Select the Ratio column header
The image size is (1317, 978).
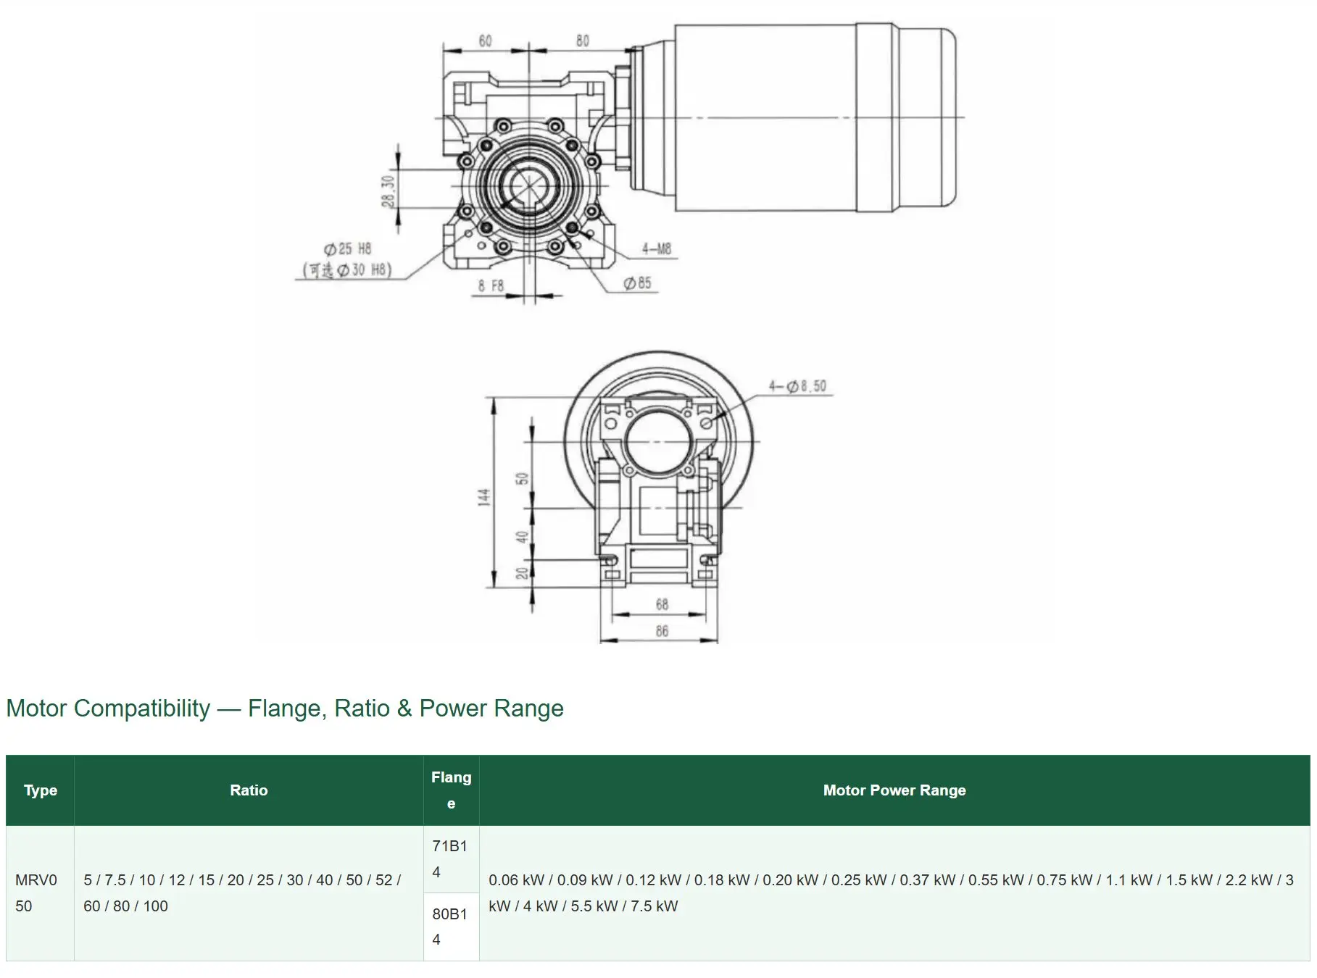pyautogui.click(x=249, y=790)
